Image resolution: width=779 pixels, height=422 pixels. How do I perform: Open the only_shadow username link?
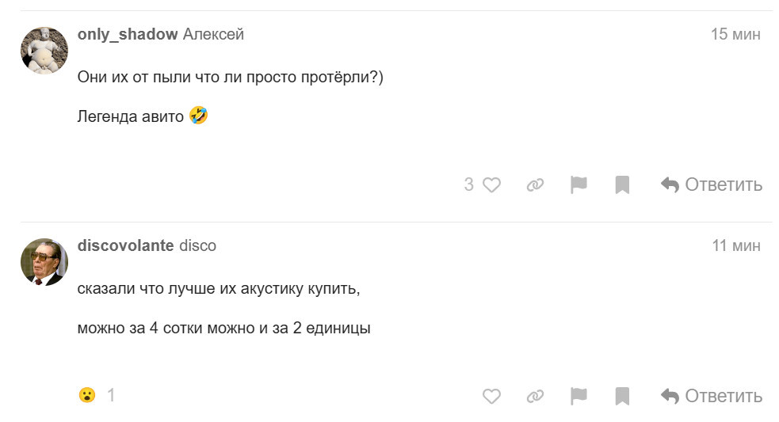click(127, 35)
